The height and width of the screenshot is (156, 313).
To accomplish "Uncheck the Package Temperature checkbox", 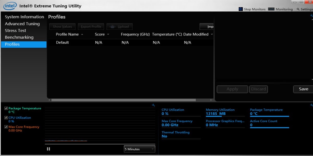I will pyautogui.click(x=6, y=109).
